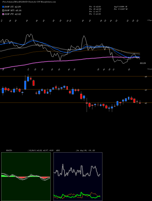Click the 45 price axis label
This screenshot has width=152, height=201.
146,90
